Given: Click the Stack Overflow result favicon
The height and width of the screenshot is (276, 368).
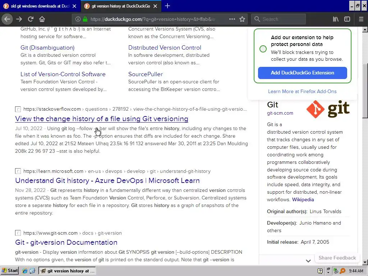Looking at the screenshot, I should coord(18,109).
